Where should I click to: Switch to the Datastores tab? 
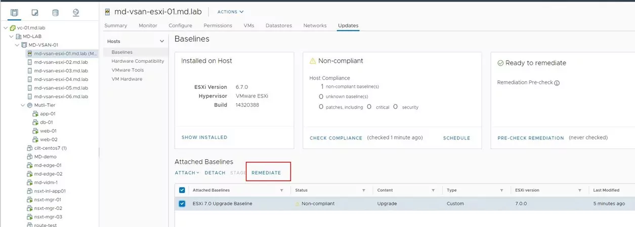[279, 25]
